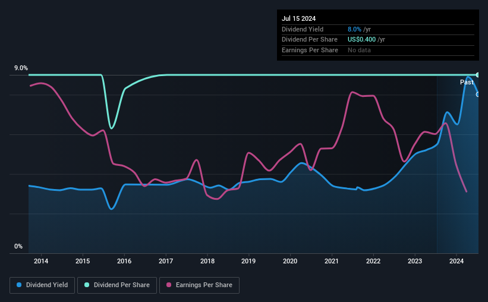The image size is (488, 302).
Task: Click the 2020 x-axis label
Action: pyautogui.click(x=290, y=261)
